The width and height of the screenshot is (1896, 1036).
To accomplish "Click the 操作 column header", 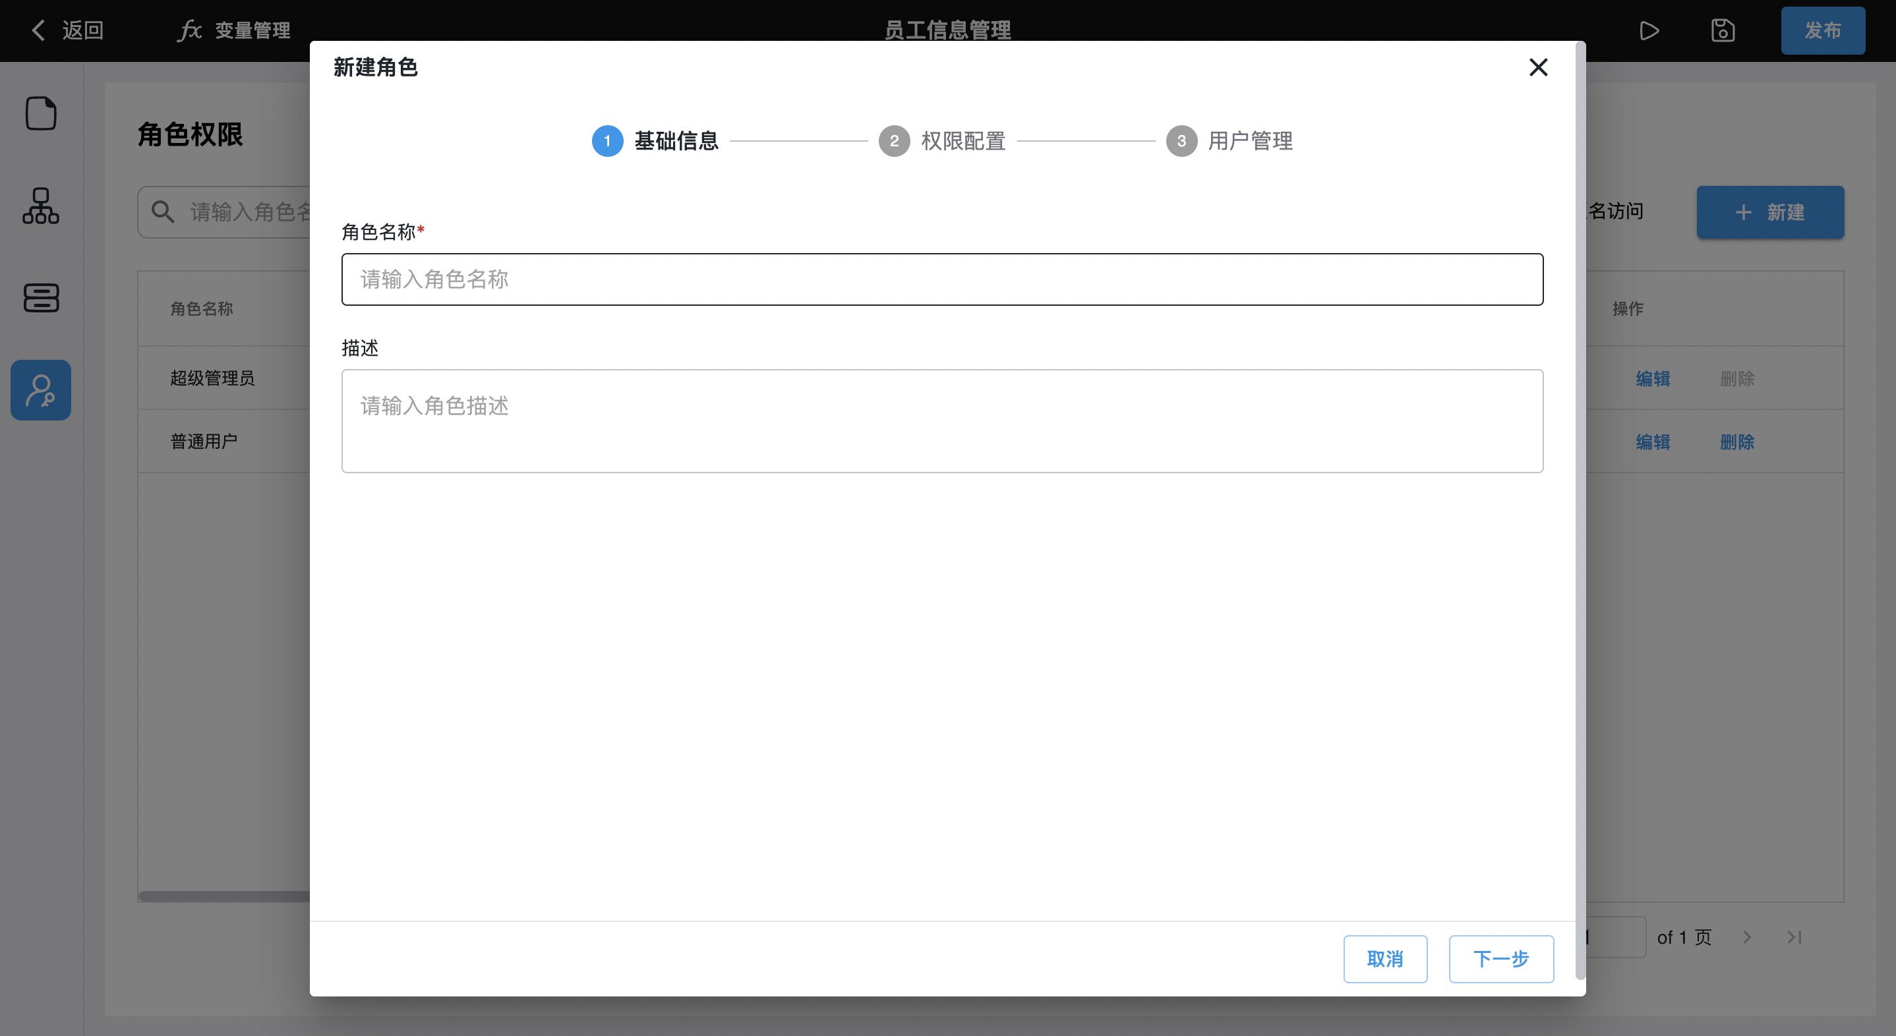I will (x=1627, y=308).
